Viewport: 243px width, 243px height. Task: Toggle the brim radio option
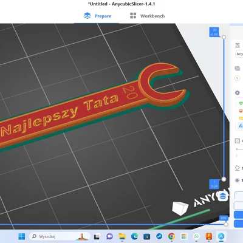pos(237,180)
